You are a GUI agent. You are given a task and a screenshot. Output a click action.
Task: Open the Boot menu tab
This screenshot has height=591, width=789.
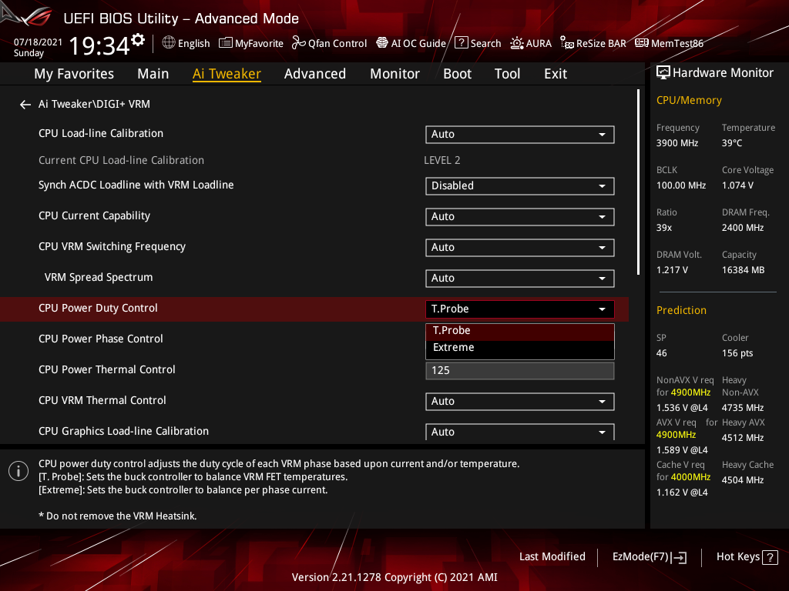[457, 73]
